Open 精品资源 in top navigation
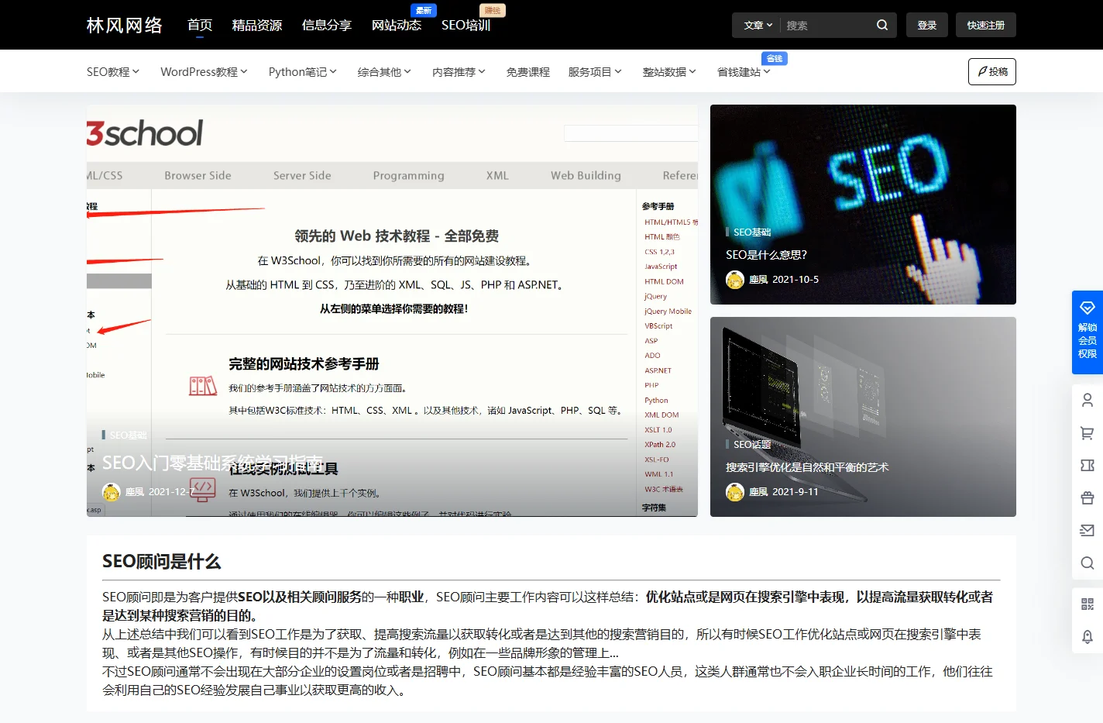 coord(257,25)
